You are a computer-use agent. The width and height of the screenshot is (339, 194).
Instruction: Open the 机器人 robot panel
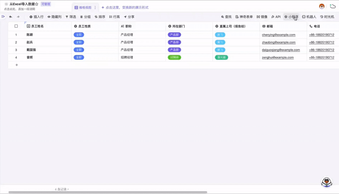pyautogui.click(x=309, y=17)
